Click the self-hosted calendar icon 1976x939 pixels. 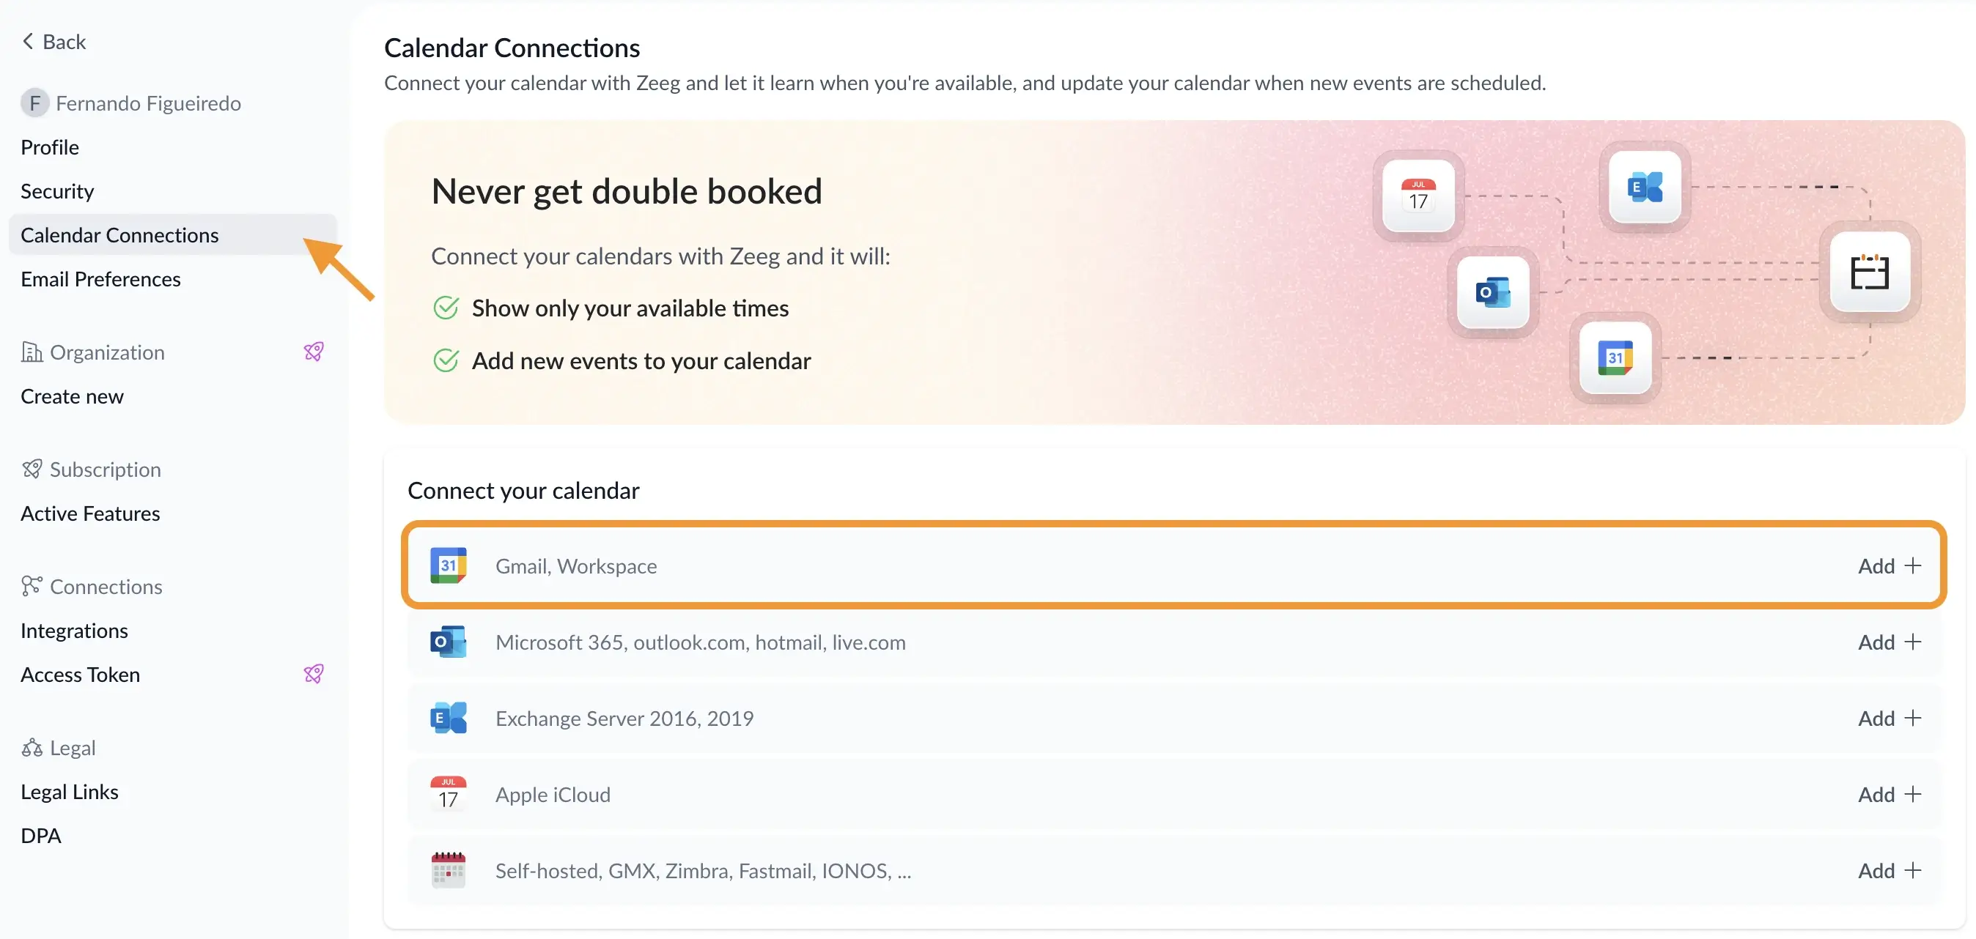click(448, 870)
